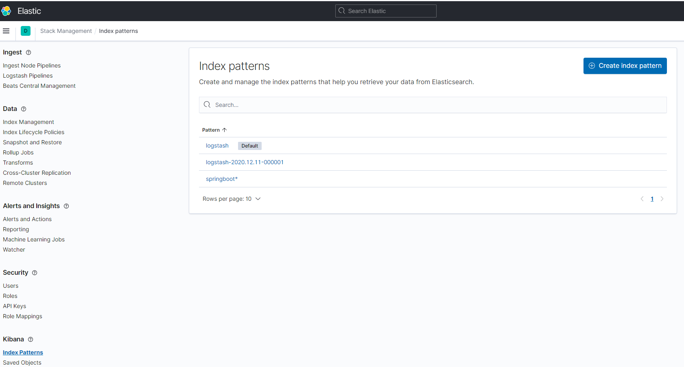Open the springboot* index pattern

tap(222, 179)
